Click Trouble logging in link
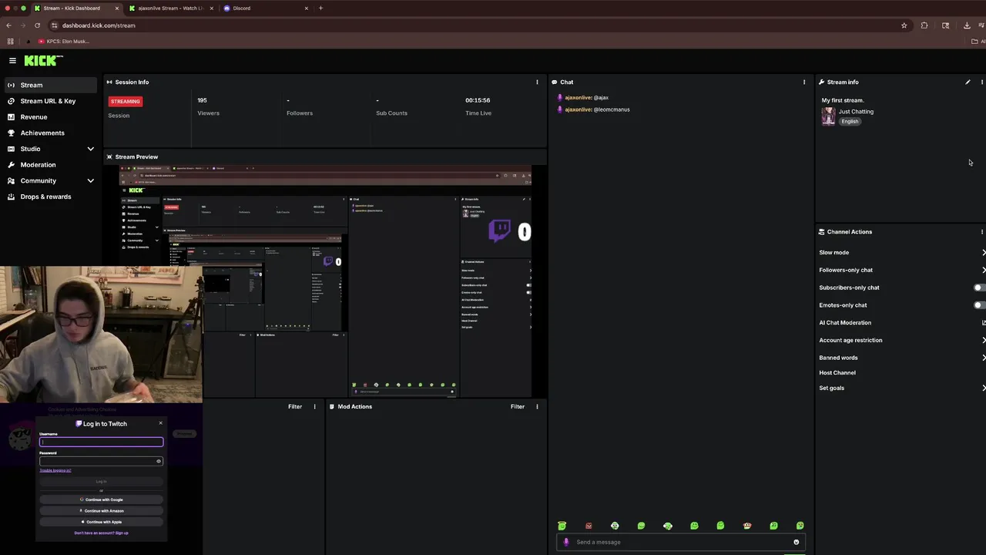This screenshot has width=986, height=555. (x=55, y=470)
